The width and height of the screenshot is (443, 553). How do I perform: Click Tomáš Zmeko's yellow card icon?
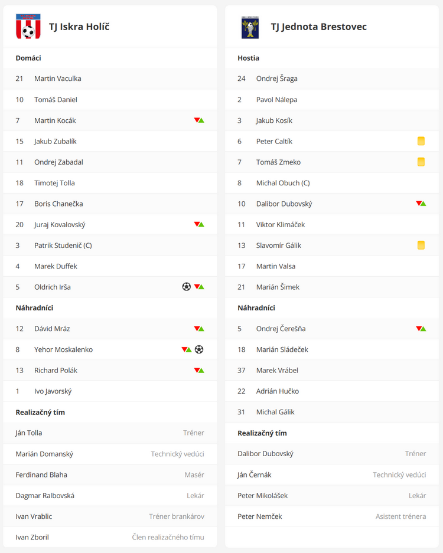pos(421,162)
